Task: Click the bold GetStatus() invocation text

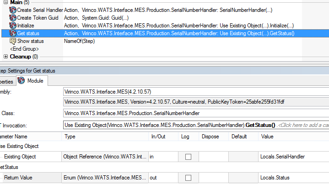Action: point(260,125)
